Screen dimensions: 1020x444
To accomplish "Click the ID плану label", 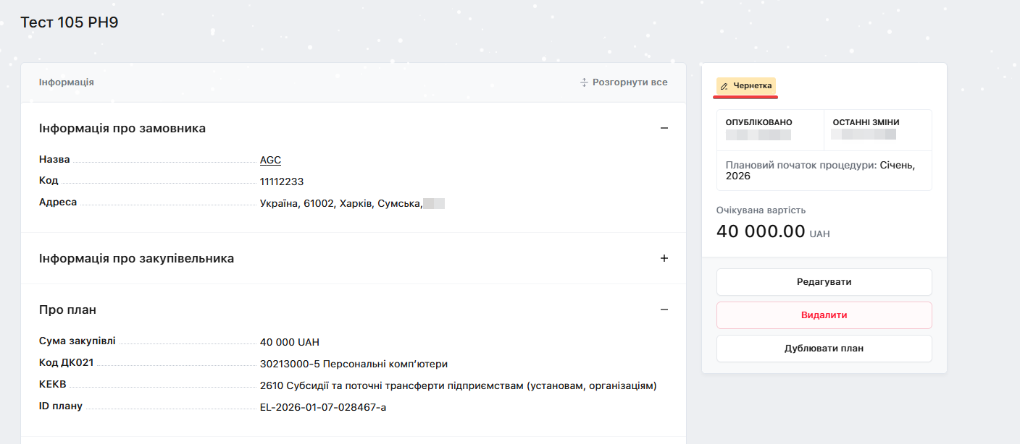I will point(61,406).
